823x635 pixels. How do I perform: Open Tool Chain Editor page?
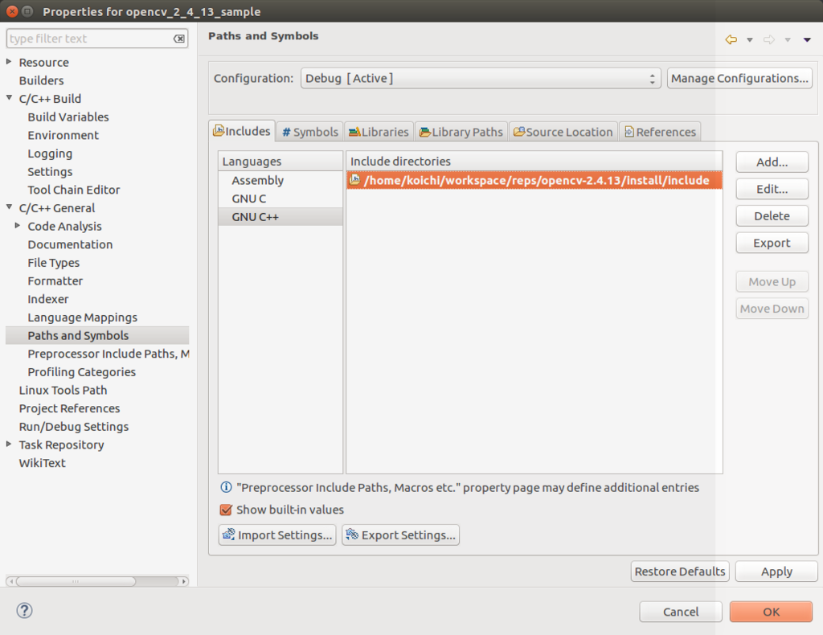click(73, 190)
